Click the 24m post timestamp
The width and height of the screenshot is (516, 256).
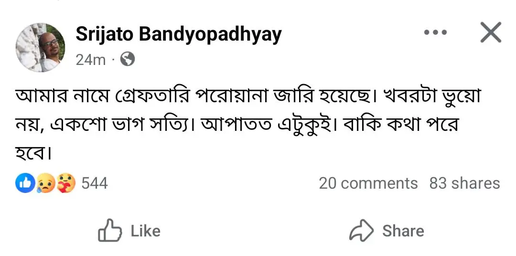90,60
